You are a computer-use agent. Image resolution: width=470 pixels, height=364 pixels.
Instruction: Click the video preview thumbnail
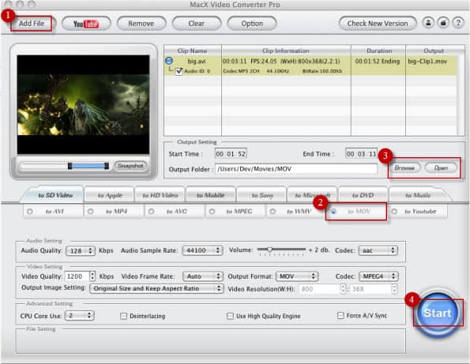tap(83, 104)
